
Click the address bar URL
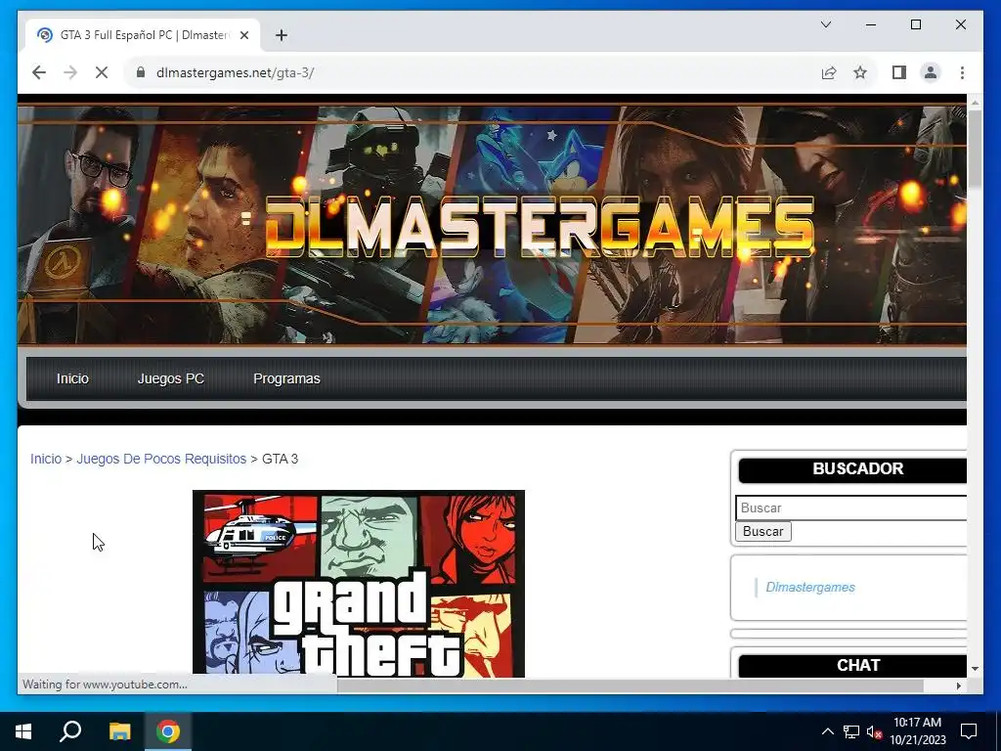pos(235,72)
